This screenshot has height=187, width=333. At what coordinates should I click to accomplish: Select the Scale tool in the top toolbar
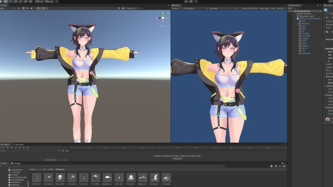point(16,1)
